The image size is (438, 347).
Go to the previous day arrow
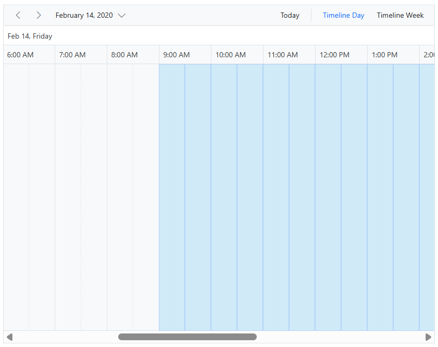(x=18, y=15)
